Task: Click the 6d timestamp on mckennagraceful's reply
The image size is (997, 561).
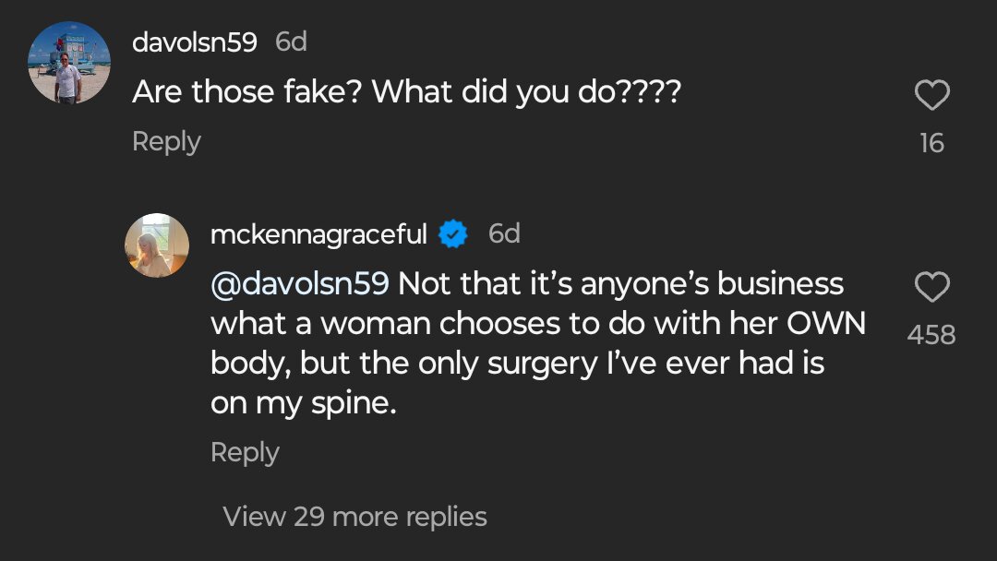Action: (x=504, y=233)
